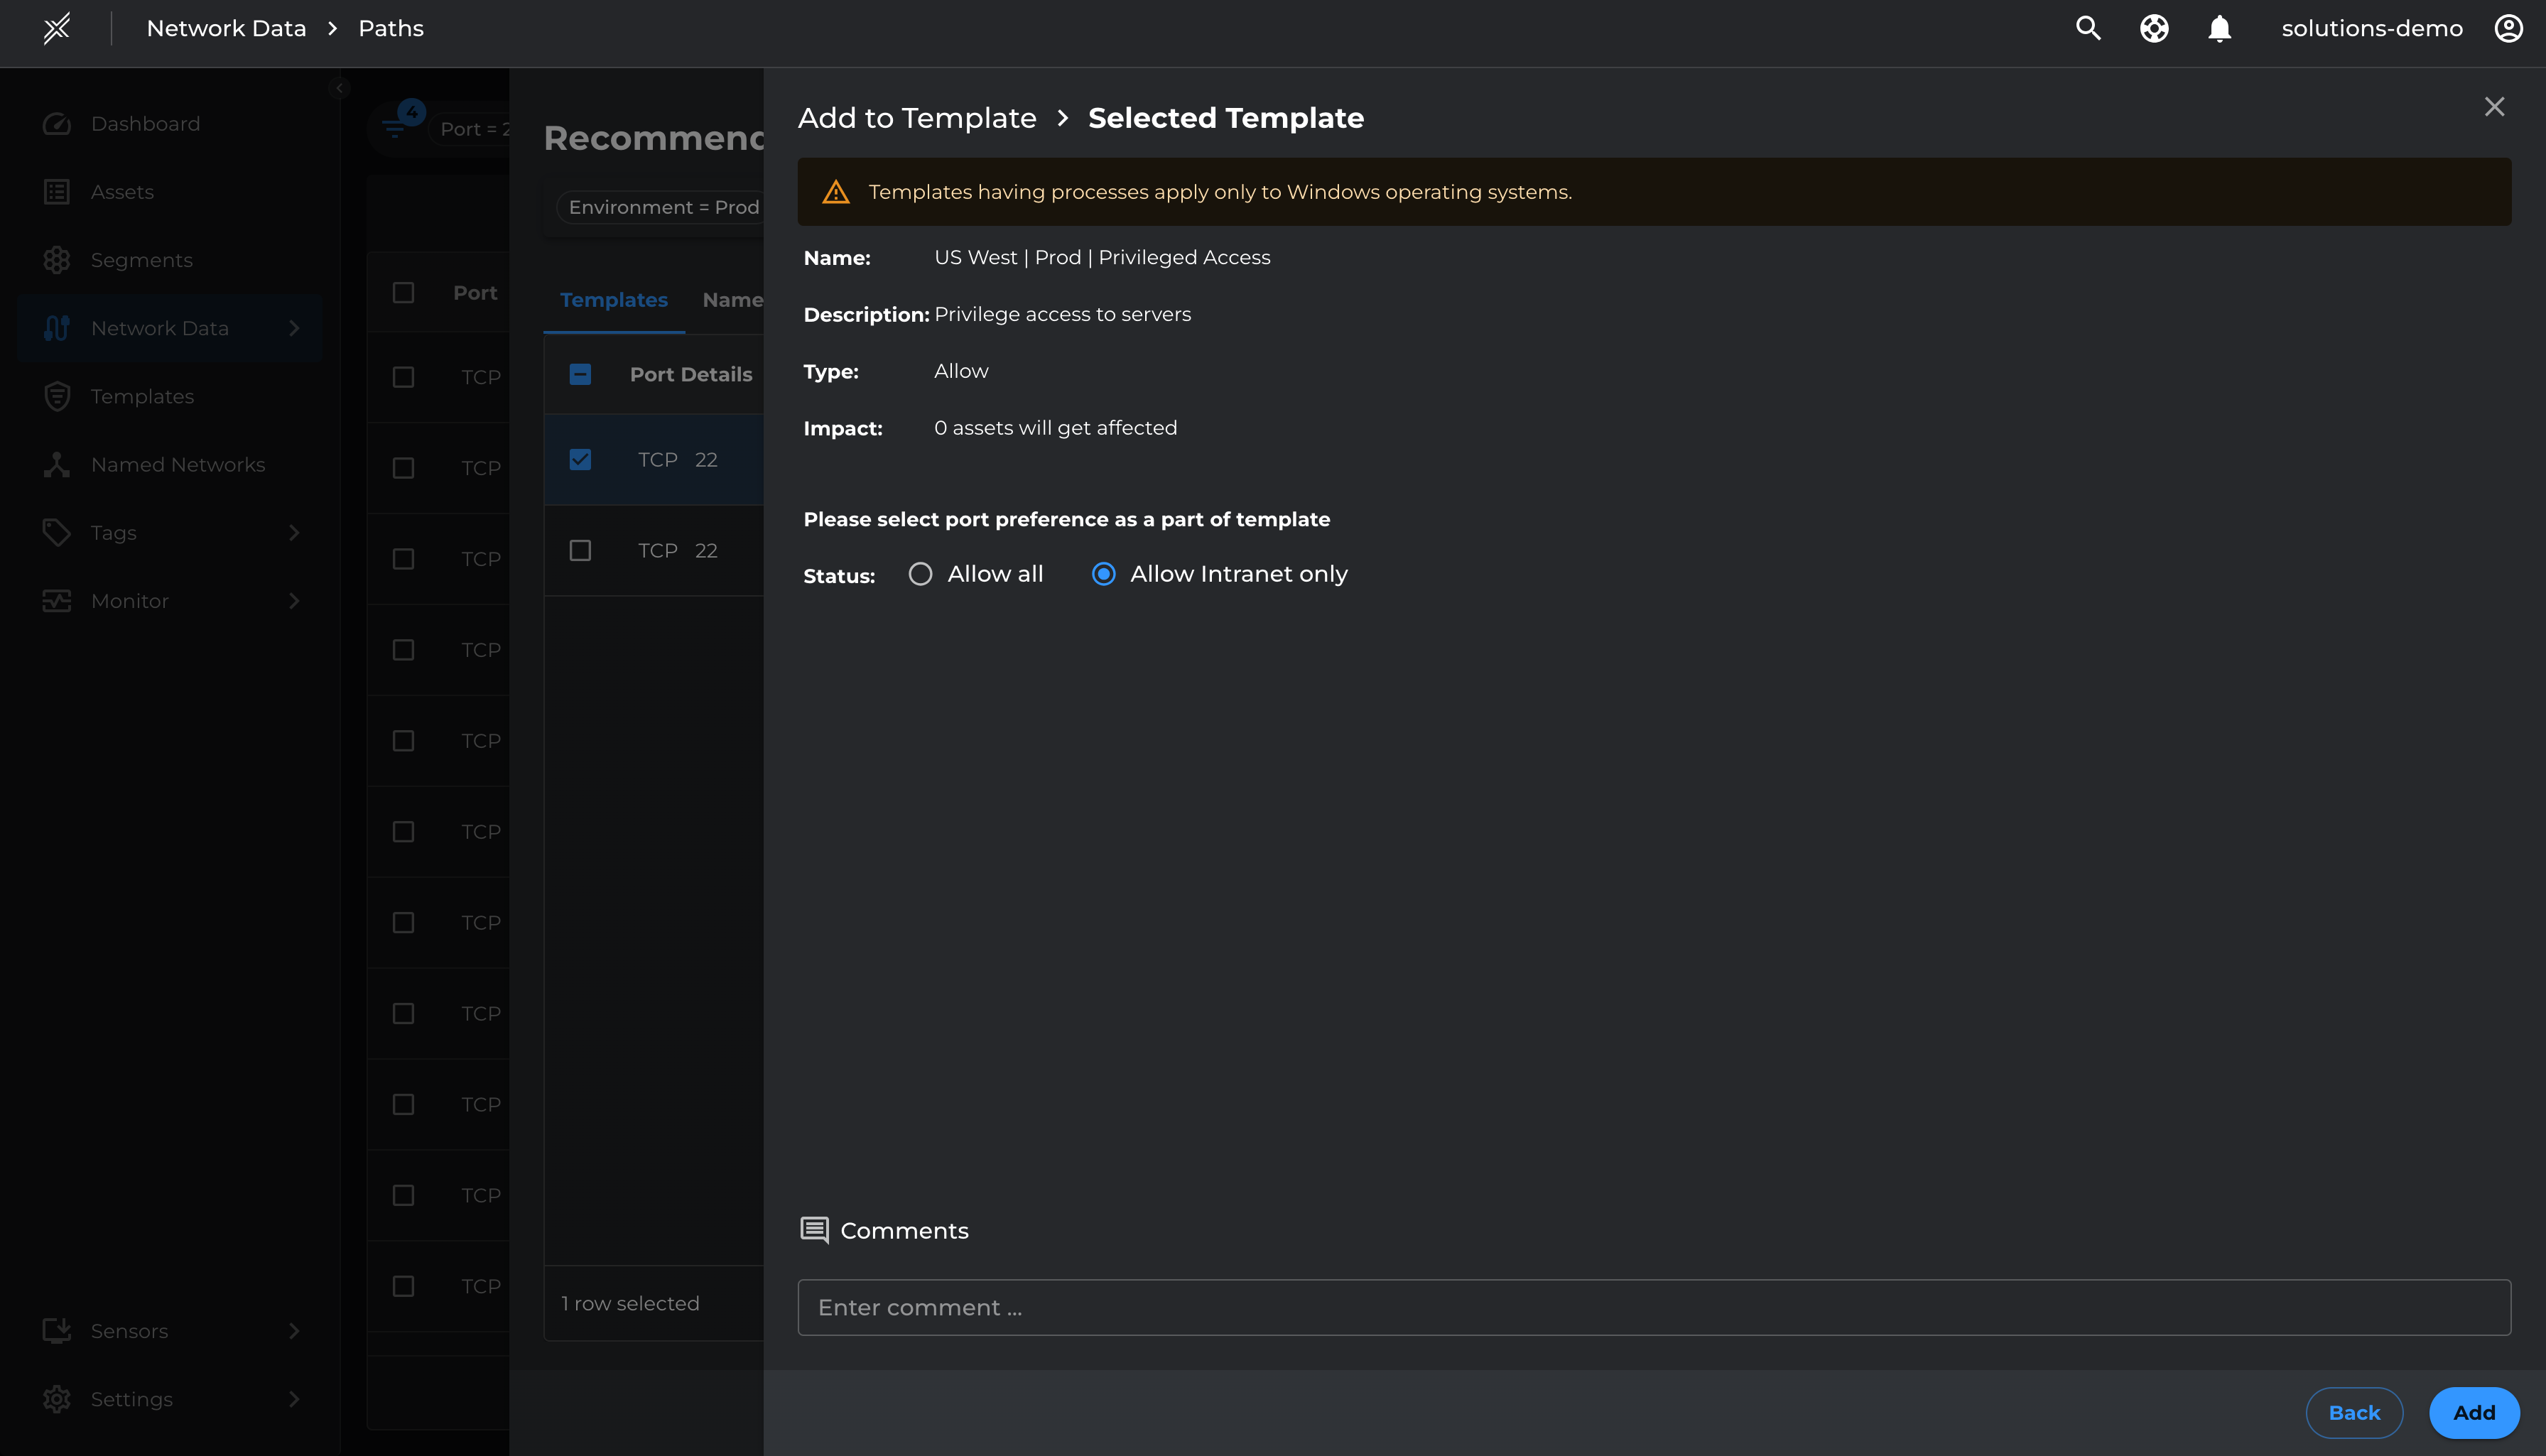The image size is (2546, 1456).
Task: Uncheck the selected TCP 22 row checkbox
Action: click(580, 459)
